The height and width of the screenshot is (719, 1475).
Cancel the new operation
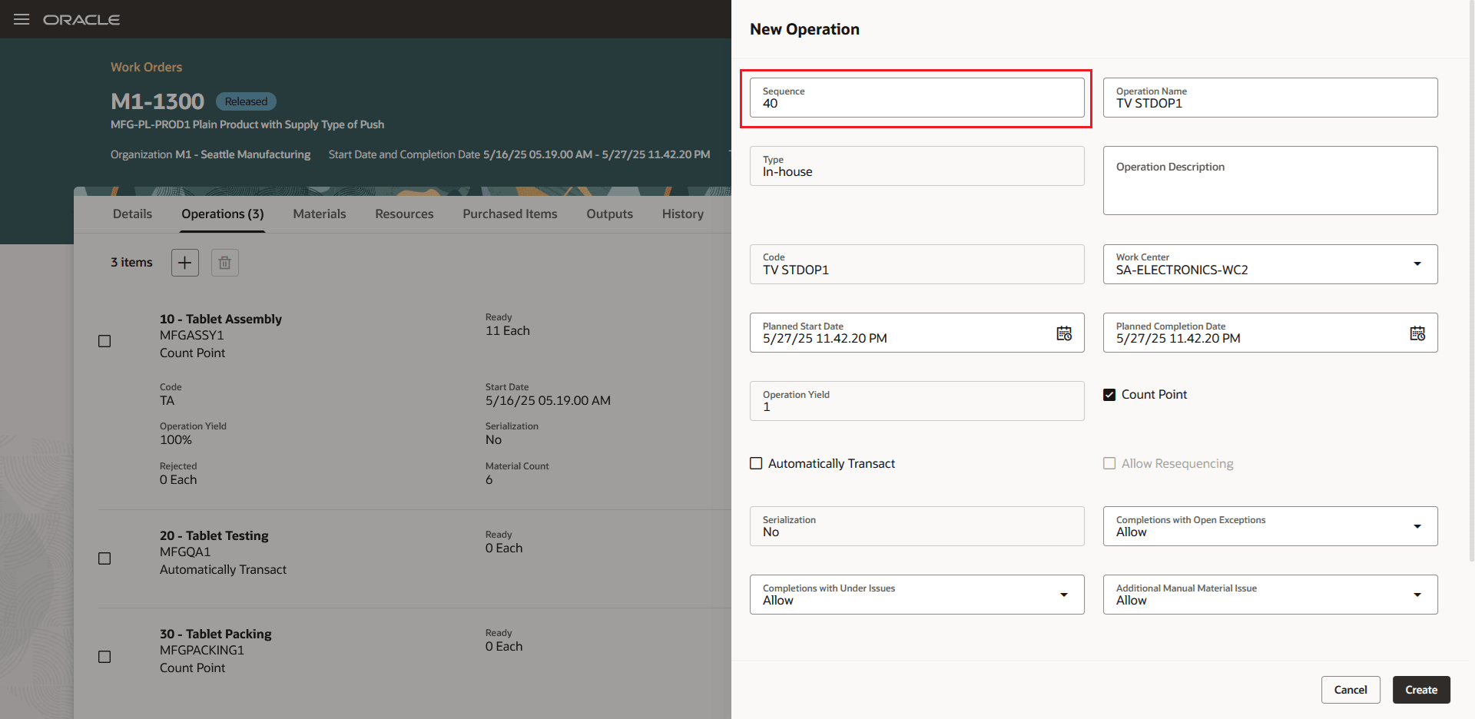click(1351, 689)
